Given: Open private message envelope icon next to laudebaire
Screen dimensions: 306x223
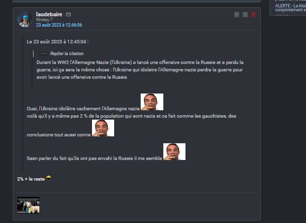Looking at the screenshot, I should [x=68, y=14].
